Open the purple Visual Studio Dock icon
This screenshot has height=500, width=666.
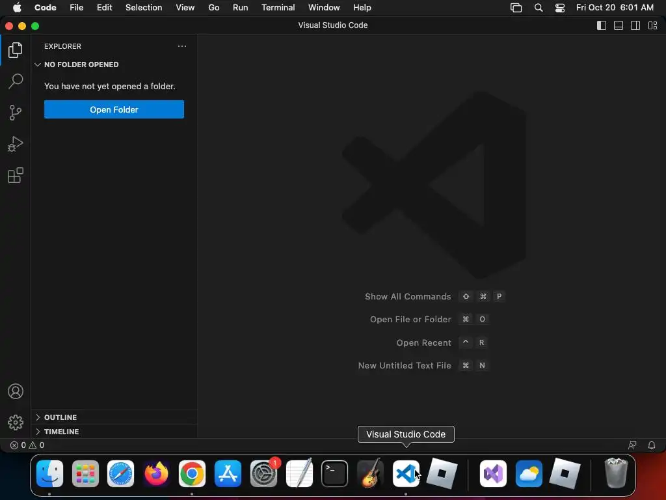tap(493, 473)
